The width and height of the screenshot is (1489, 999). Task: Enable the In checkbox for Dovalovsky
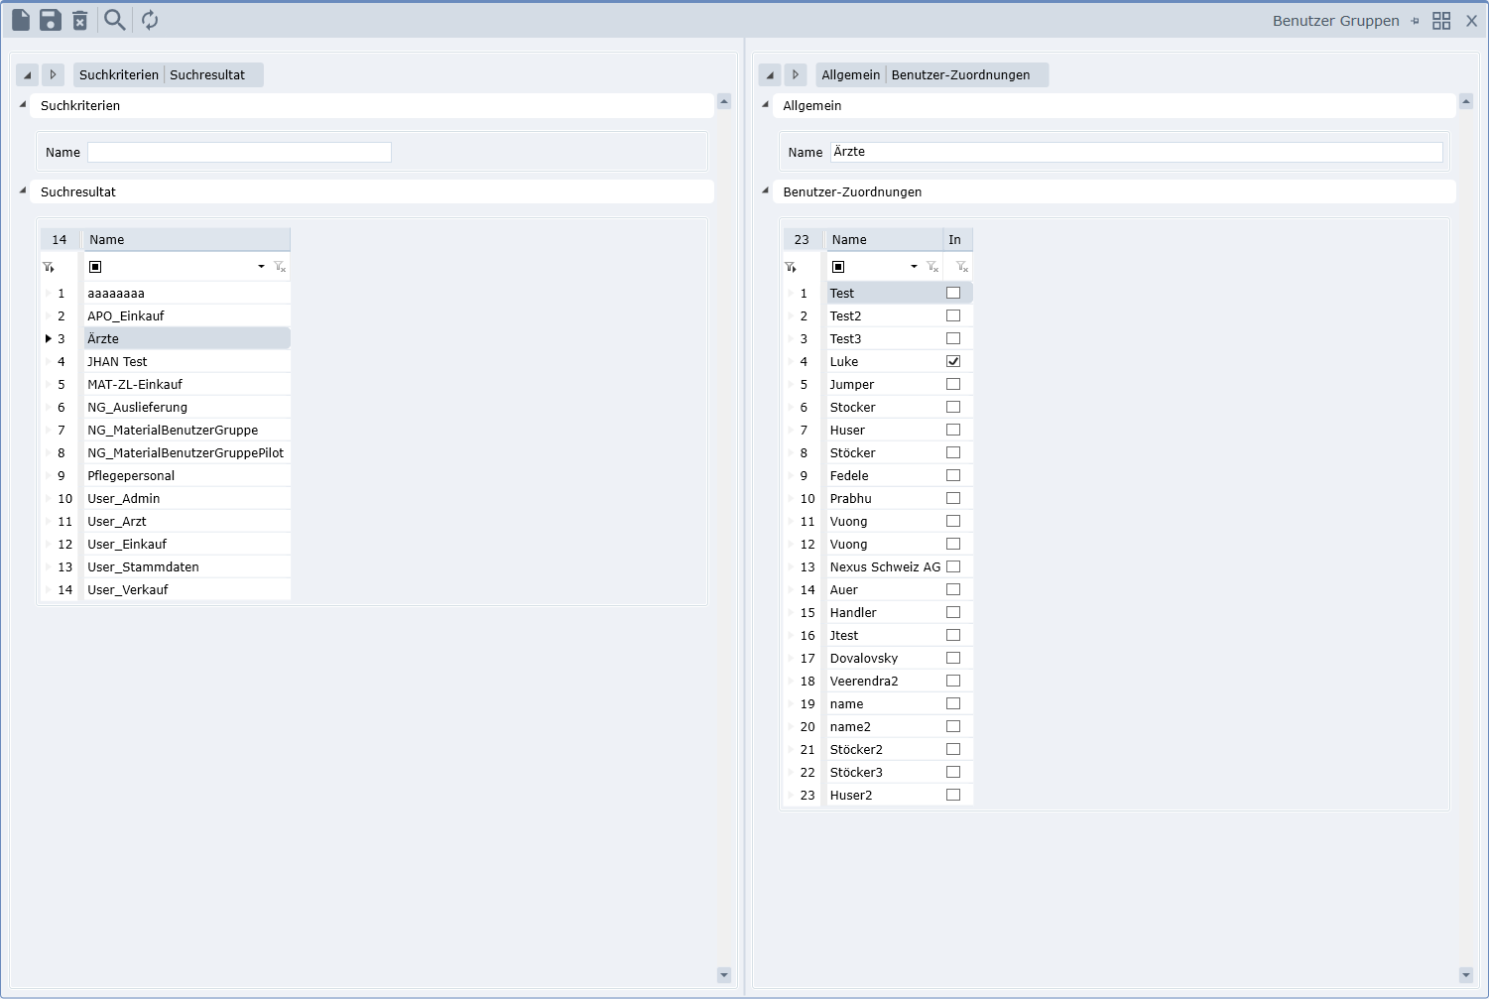pos(953,658)
